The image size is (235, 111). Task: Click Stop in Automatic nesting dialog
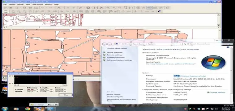click(x=66, y=95)
